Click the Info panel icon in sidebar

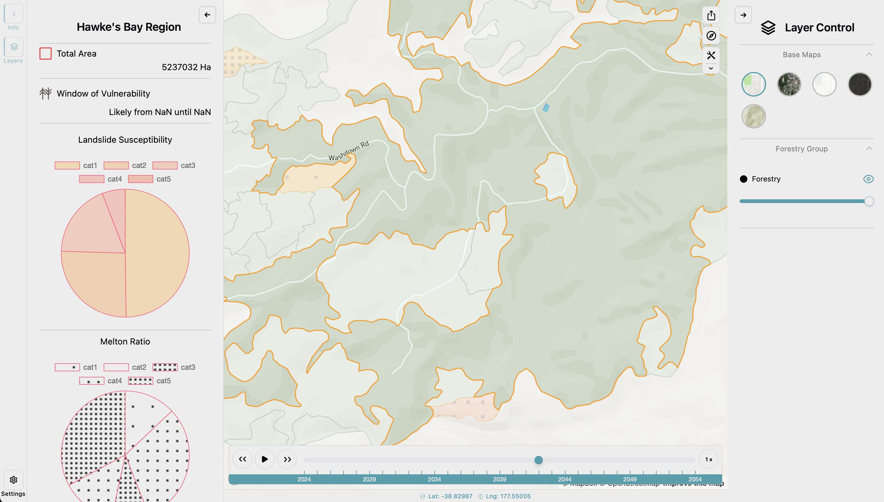pyautogui.click(x=13, y=13)
